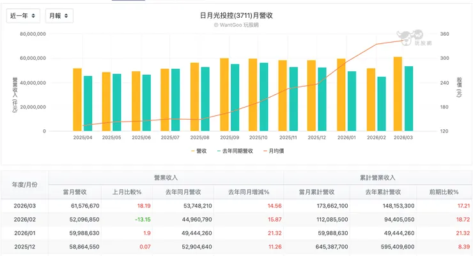
Task: Click the 累計營業收入 group header
Action: [x=378, y=178]
